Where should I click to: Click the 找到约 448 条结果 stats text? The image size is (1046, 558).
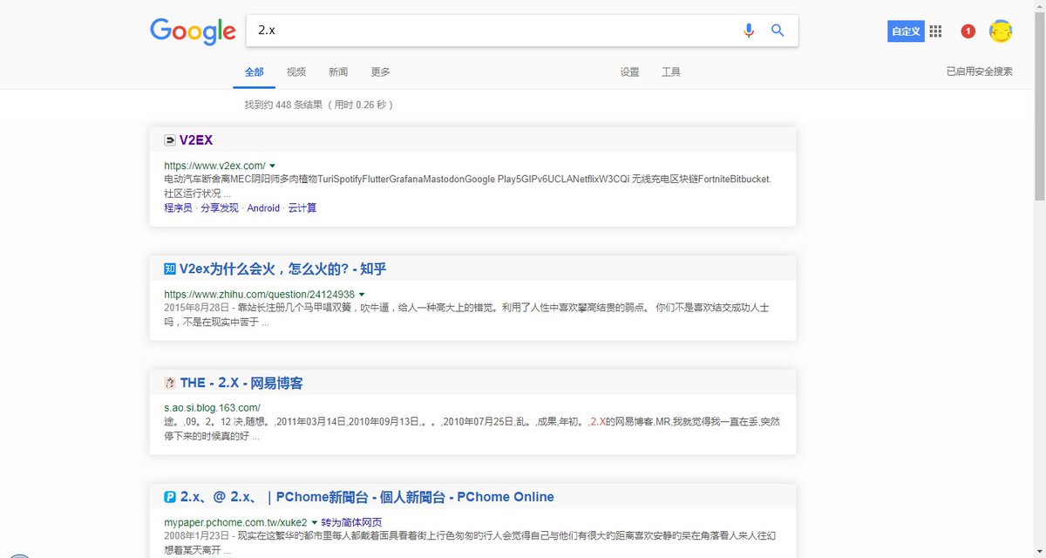pos(319,105)
